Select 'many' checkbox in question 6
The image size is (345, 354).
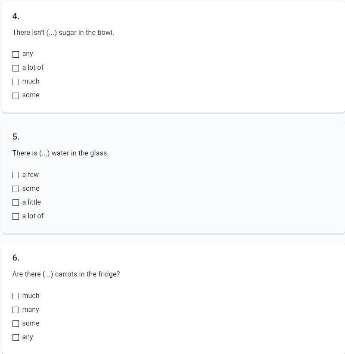click(16, 310)
